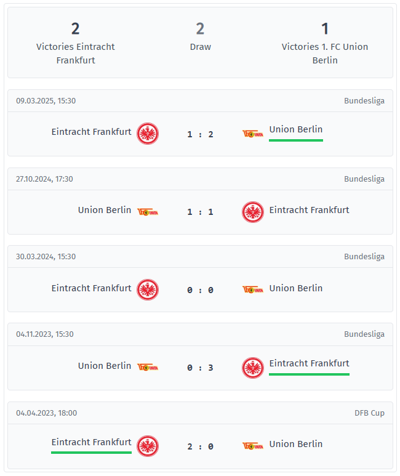
Task: Click the Eintracht Frankfurt crest in 30.03.2024 match
Action: pyautogui.click(x=148, y=289)
